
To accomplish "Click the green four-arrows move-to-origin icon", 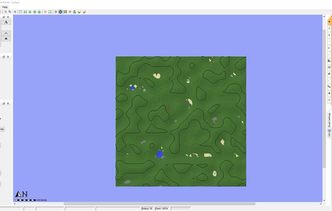I will pos(50,12).
